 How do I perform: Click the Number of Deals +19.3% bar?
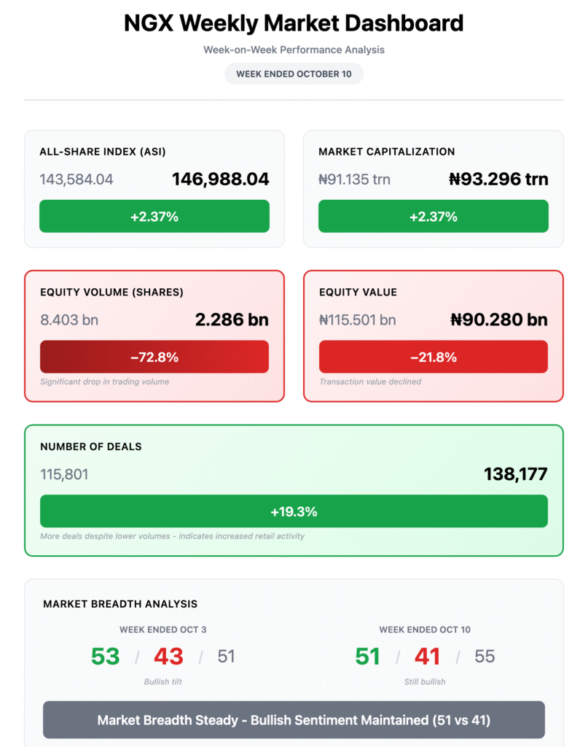pyautogui.click(x=294, y=511)
